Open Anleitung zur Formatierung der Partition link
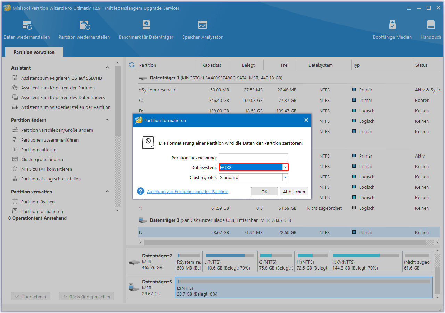 pos(188,191)
